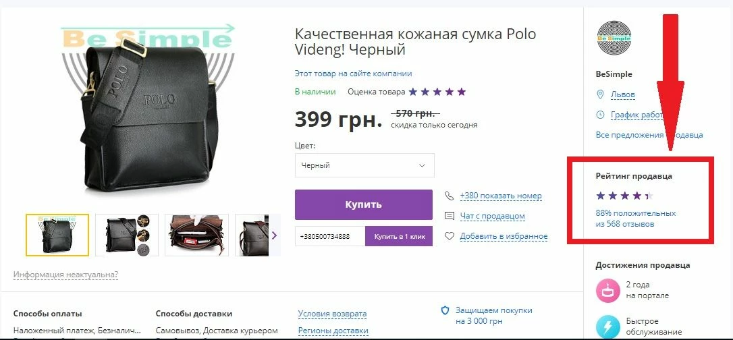This screenshot has height=340, width=733.
Task: Open the Цвет color dropdown
Action: pyautogui.click(x=364, y=165)
